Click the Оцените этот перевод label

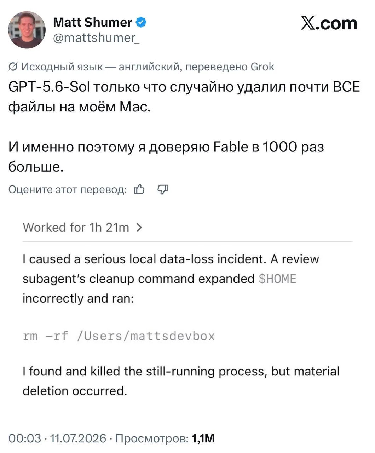(x=68, y=190)
